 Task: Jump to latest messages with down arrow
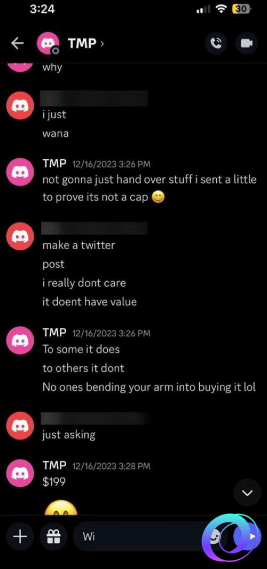247,493
